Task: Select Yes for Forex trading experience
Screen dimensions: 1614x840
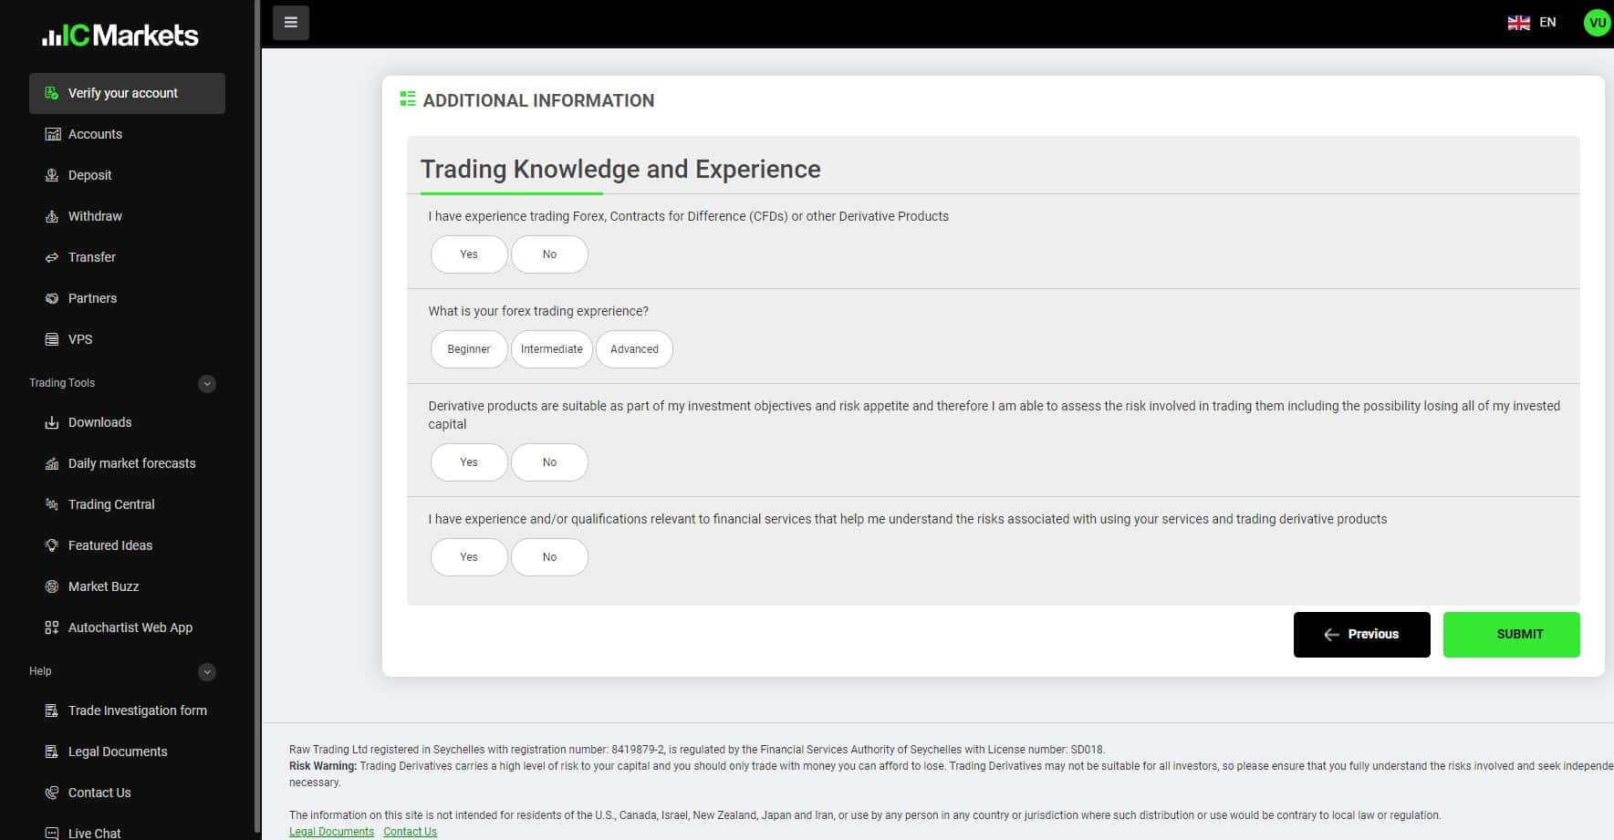Action: coord(468,254)
